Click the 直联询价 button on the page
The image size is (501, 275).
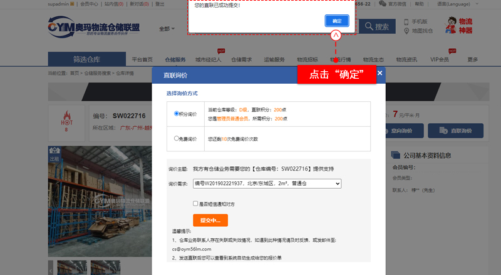tap(458, 131)
